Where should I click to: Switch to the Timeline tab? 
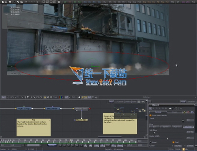tap(128, 102)
